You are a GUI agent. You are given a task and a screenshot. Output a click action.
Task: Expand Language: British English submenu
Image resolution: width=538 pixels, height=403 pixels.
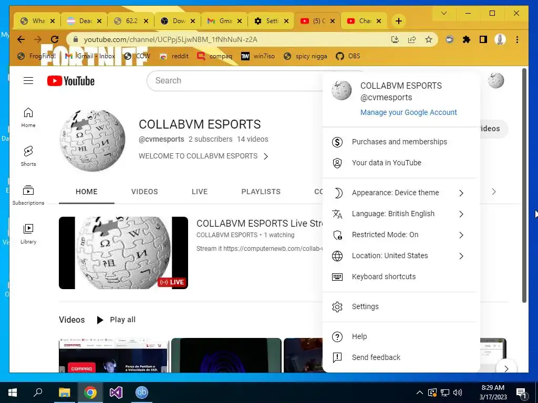pyautogui.click(x=399, y=214)
